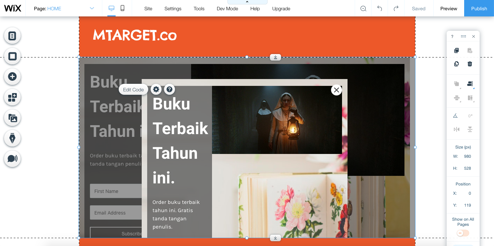Open the Distribute options icon
The height and width of the screenshot is (246, 494).
pos(457,98)
